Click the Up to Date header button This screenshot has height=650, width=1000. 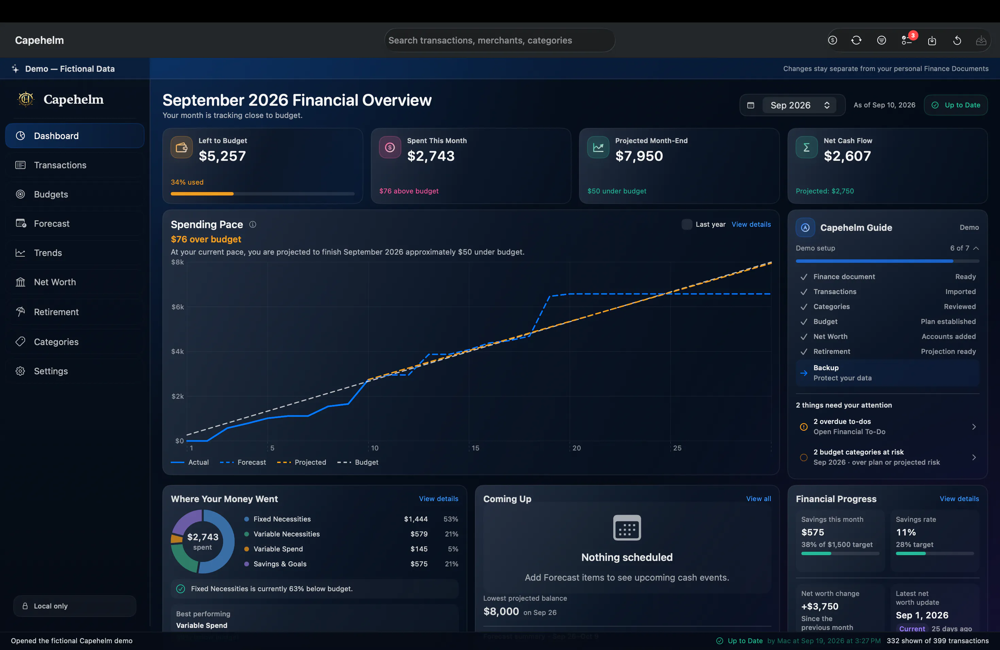pos(956,105)
